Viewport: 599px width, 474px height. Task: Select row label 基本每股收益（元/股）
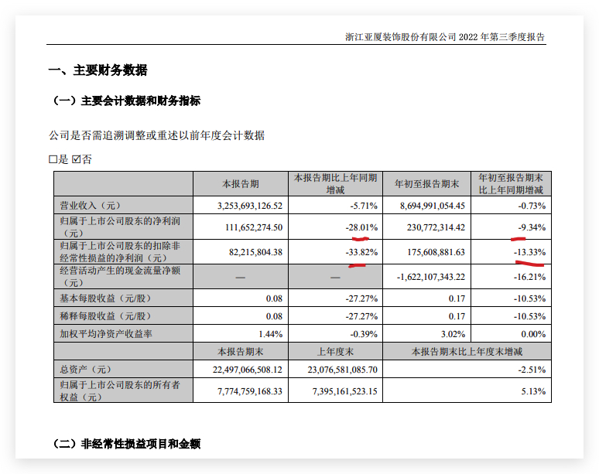pyautogui.click(x=105, y=298)
